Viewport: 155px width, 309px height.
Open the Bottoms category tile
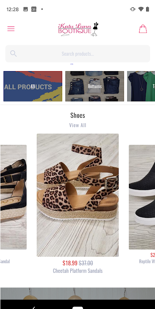coord(95,86)
